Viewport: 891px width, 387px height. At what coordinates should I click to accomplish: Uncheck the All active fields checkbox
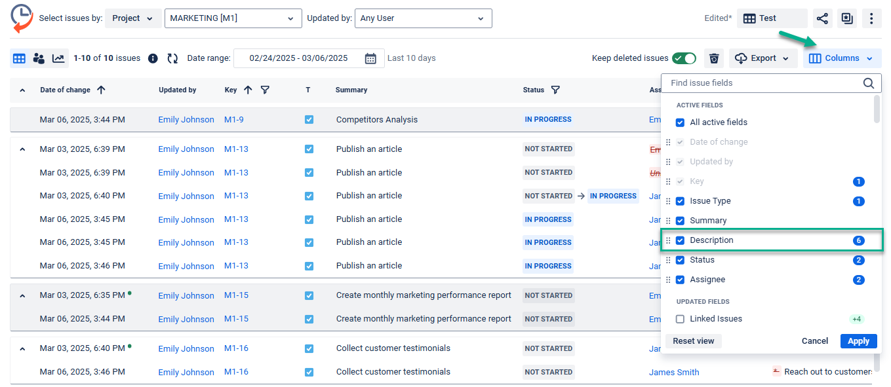(680, 122)
